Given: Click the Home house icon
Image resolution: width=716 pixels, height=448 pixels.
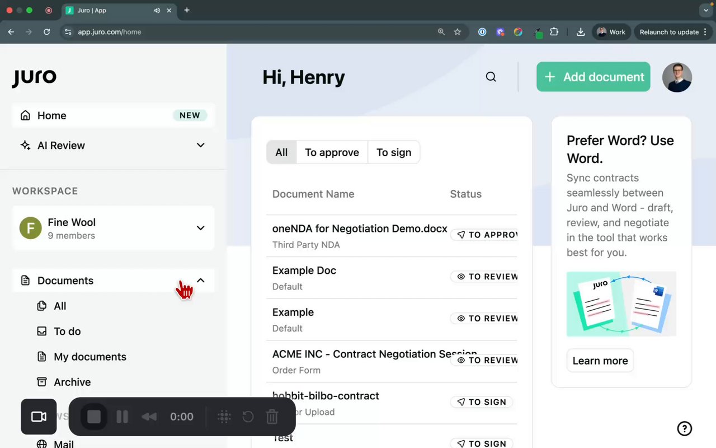Looking at the screenshot, I should click(25, 115).
